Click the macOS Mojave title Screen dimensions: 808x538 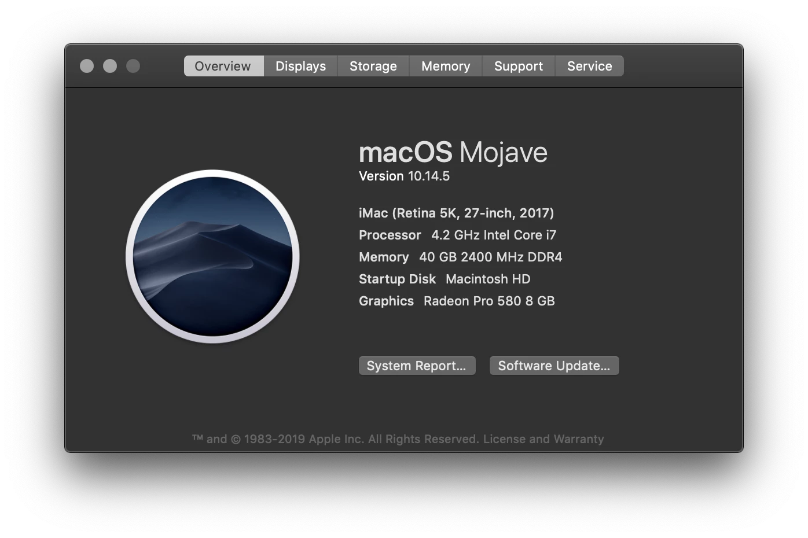pyautogui.click(x=453, y=152)
